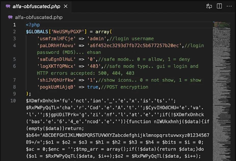Click the PHP elephant icon in tab

(8, 6)
